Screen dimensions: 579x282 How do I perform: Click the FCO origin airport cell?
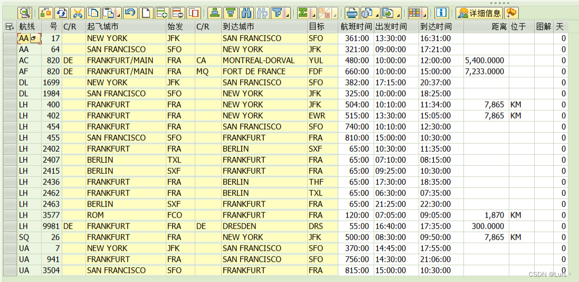180,215
